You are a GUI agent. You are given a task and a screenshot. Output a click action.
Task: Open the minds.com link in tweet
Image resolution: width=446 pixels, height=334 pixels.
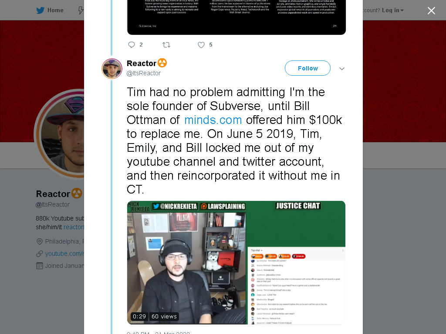click(x=213, y=120)
